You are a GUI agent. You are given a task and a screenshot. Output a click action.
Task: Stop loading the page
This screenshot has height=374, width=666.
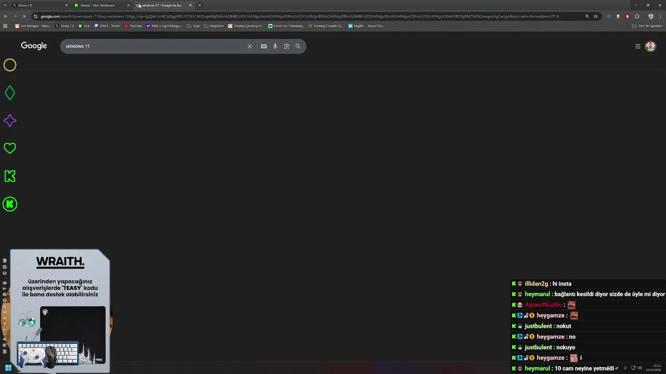click(x=24, y=16)
